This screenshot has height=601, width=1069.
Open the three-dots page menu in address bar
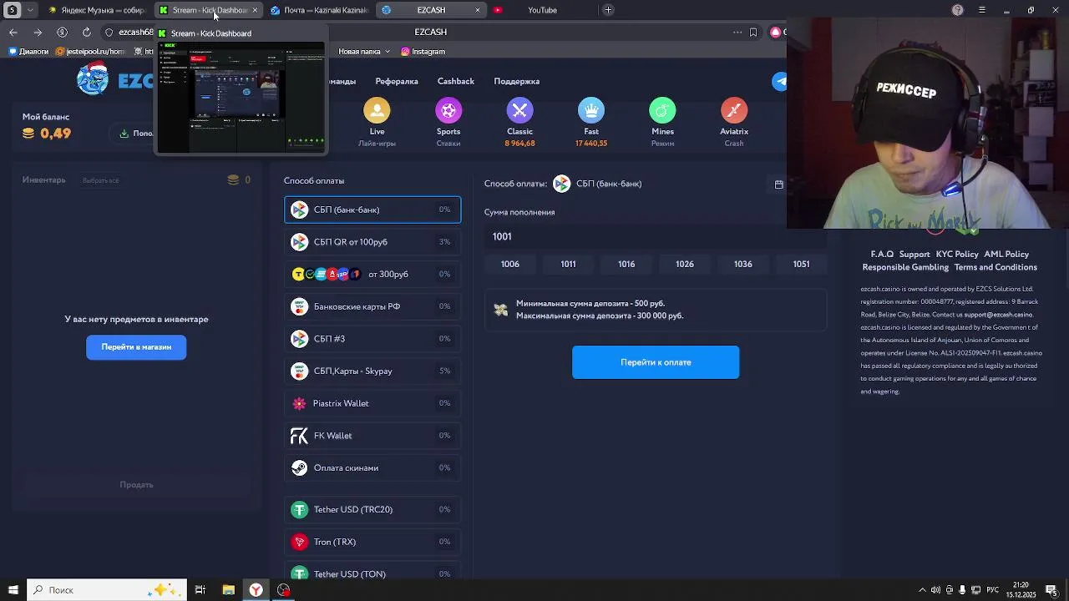coord(737,32)
